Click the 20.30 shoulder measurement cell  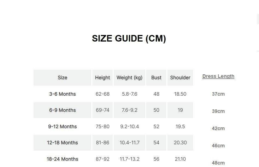pos(180,143)
